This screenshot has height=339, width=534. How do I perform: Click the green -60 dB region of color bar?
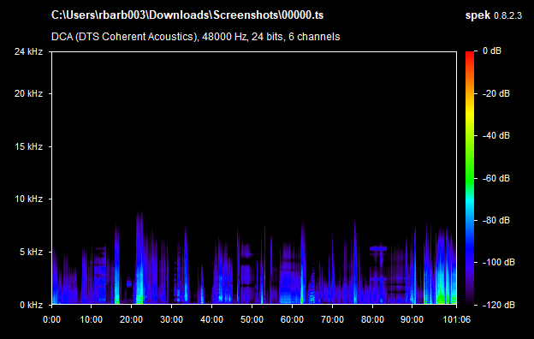470,178
